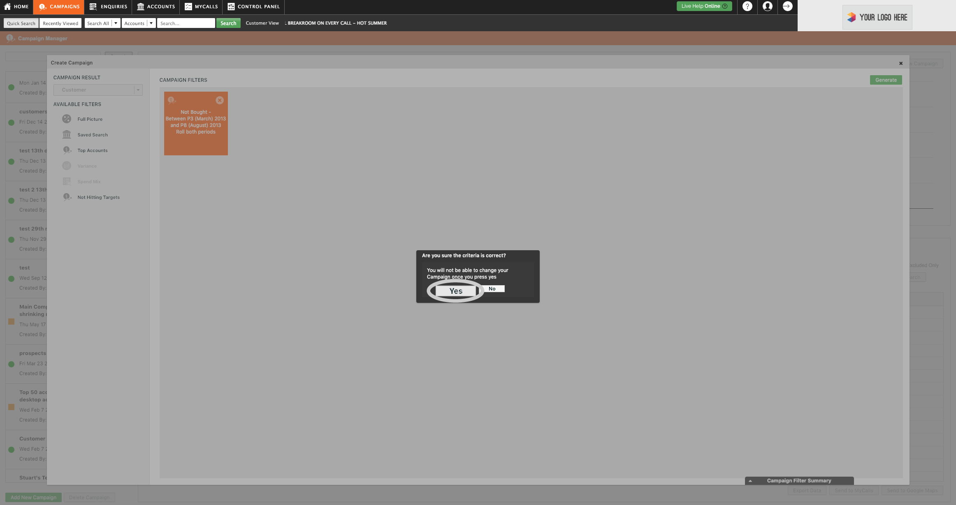Click the Search input field

[185, 23]
